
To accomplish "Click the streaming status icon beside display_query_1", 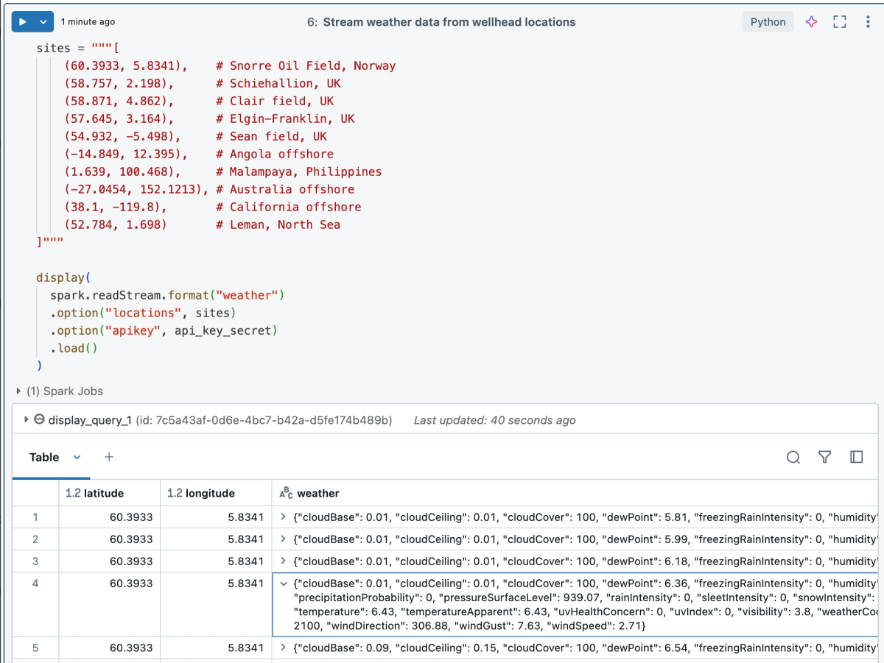I will [x=40, y=420].
